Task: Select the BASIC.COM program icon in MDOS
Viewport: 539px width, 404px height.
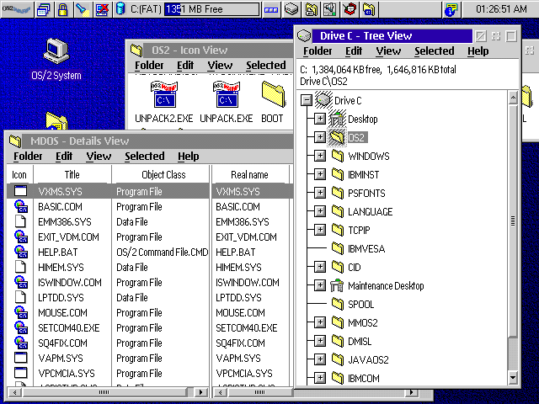Action: 21,207
